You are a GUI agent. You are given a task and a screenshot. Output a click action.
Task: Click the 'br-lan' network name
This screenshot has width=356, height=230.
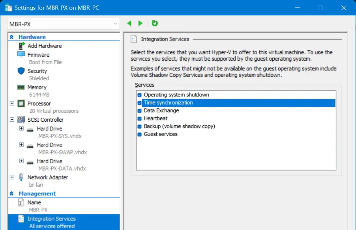tap(36, 185)
